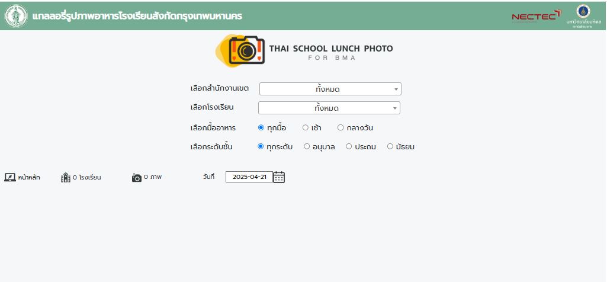This screenshot has width=607, height=282.
Task: Click the date field showing 2025-04-21
Action: [249, 177]
